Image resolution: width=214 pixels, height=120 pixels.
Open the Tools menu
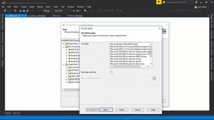click(x=56, y=7)
